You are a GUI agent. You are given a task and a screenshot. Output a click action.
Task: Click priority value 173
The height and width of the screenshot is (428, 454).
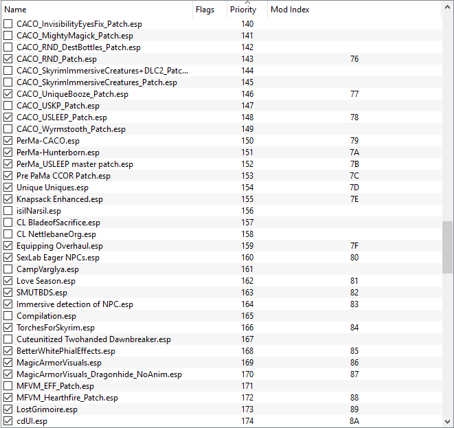[247, 409]
